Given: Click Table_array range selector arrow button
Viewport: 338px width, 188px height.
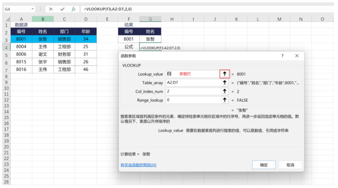Looking at the screenshot, I should [x=225, y=83].
